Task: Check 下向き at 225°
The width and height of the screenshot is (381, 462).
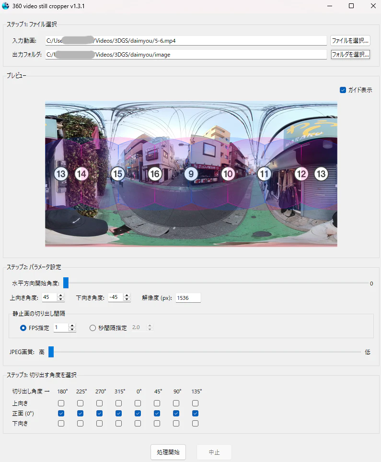Action: tap(80, 424)
